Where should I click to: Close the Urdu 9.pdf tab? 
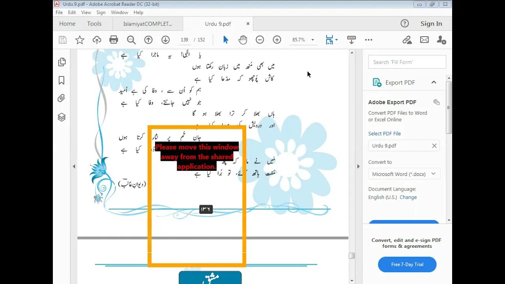point(248,24)
